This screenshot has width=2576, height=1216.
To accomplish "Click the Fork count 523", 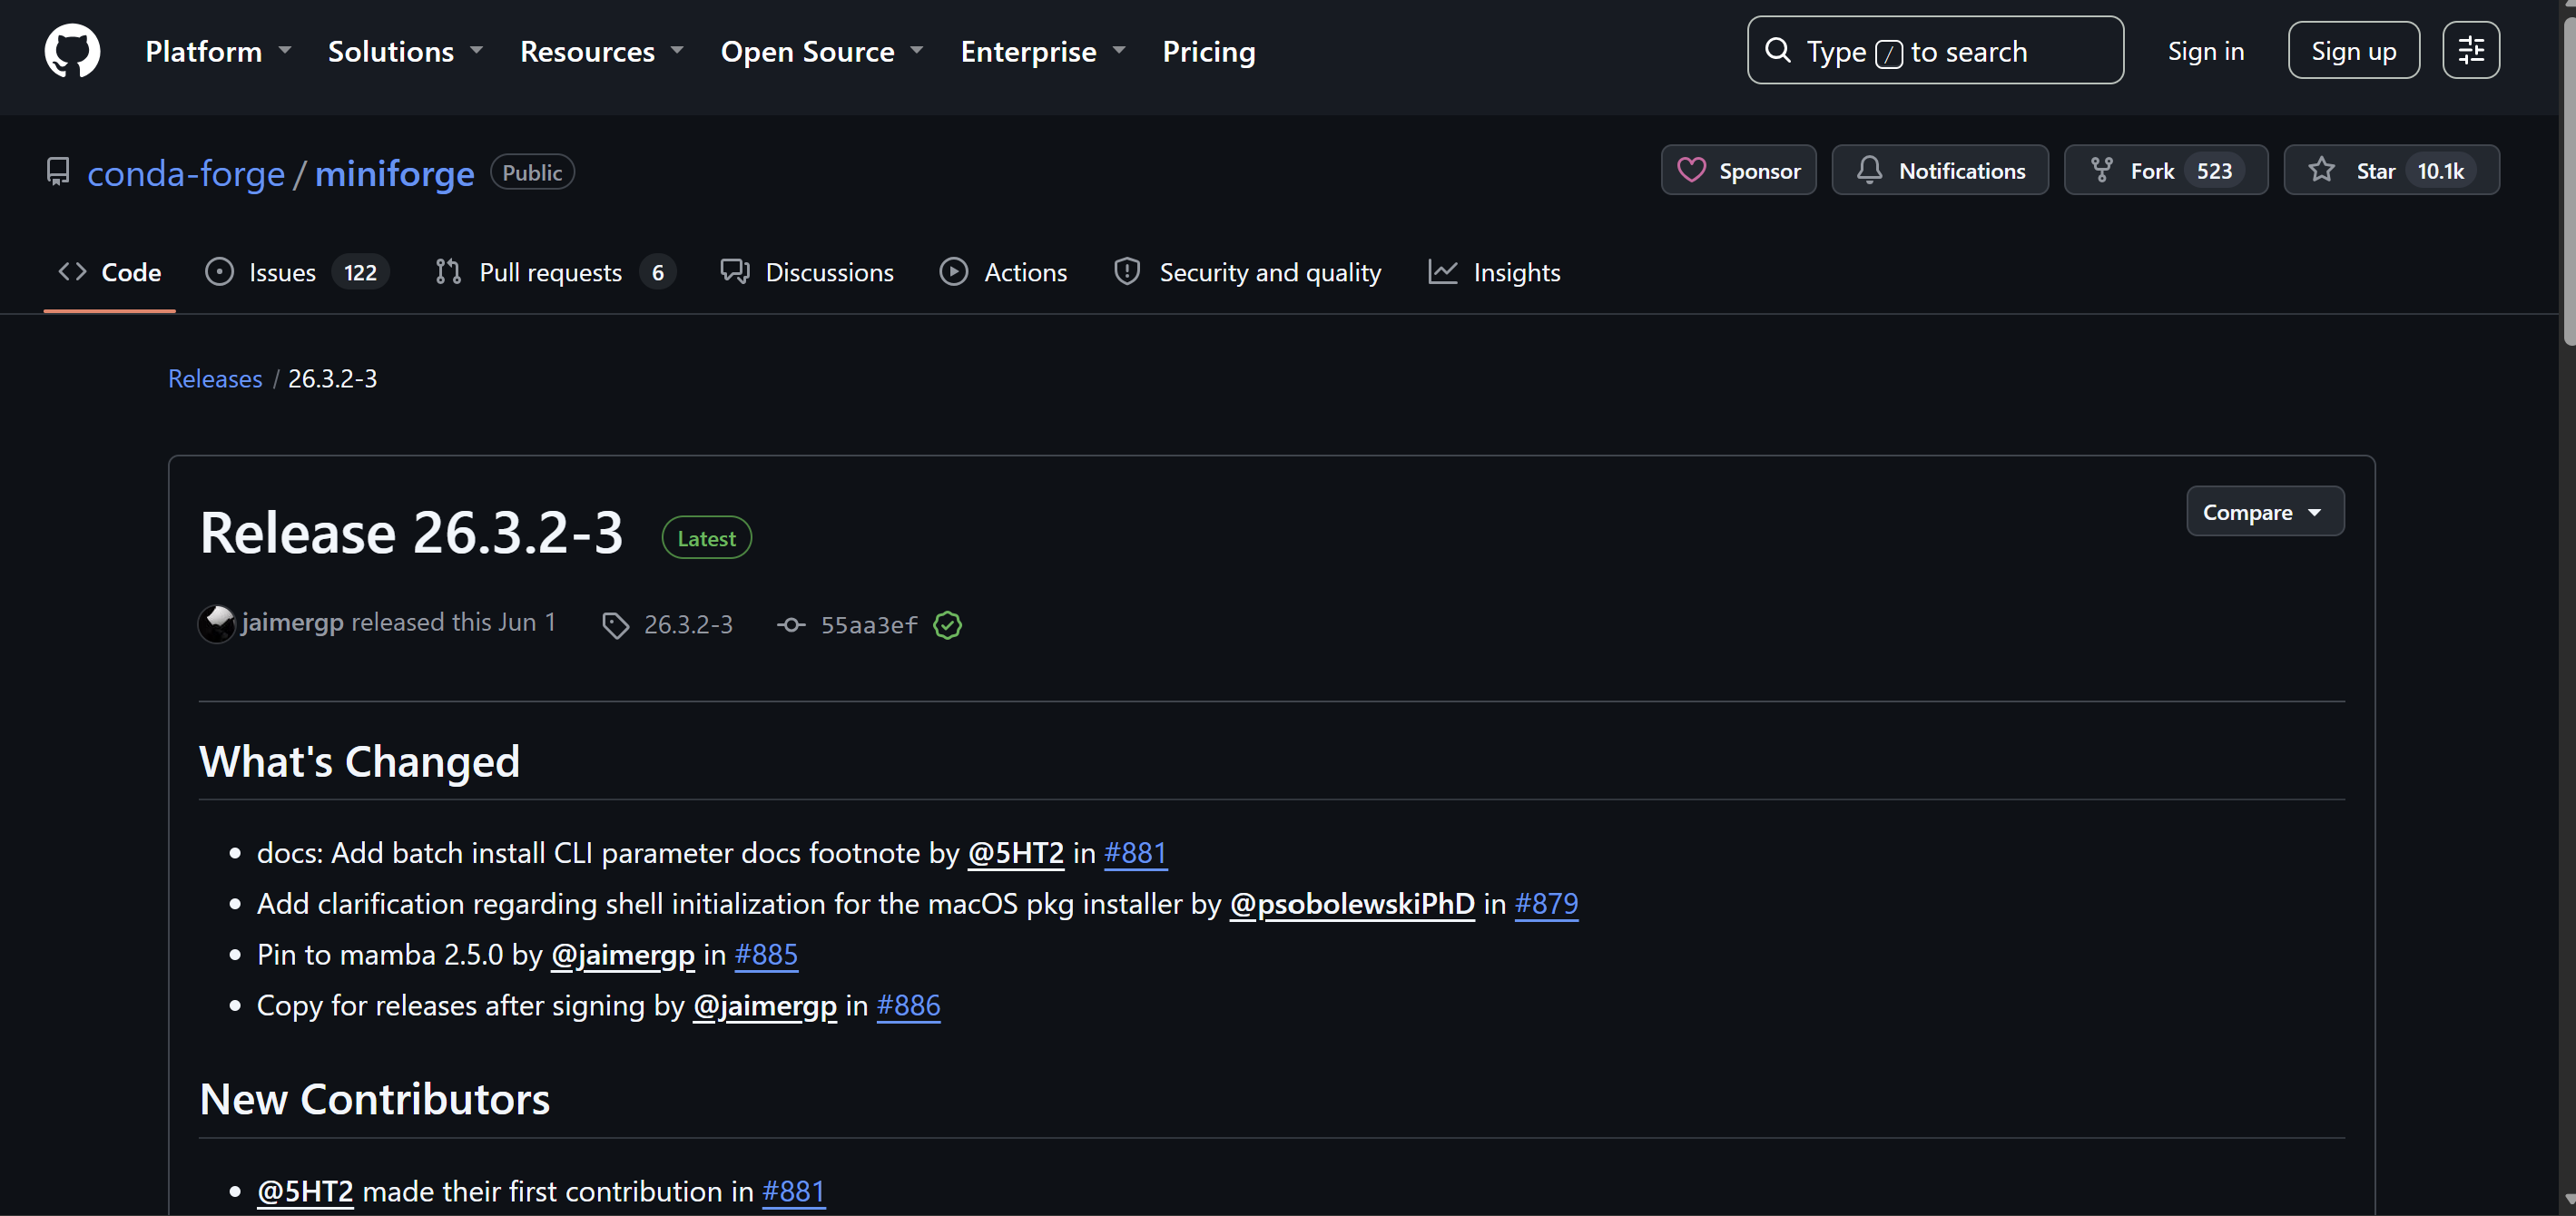I will [2214, 171].
